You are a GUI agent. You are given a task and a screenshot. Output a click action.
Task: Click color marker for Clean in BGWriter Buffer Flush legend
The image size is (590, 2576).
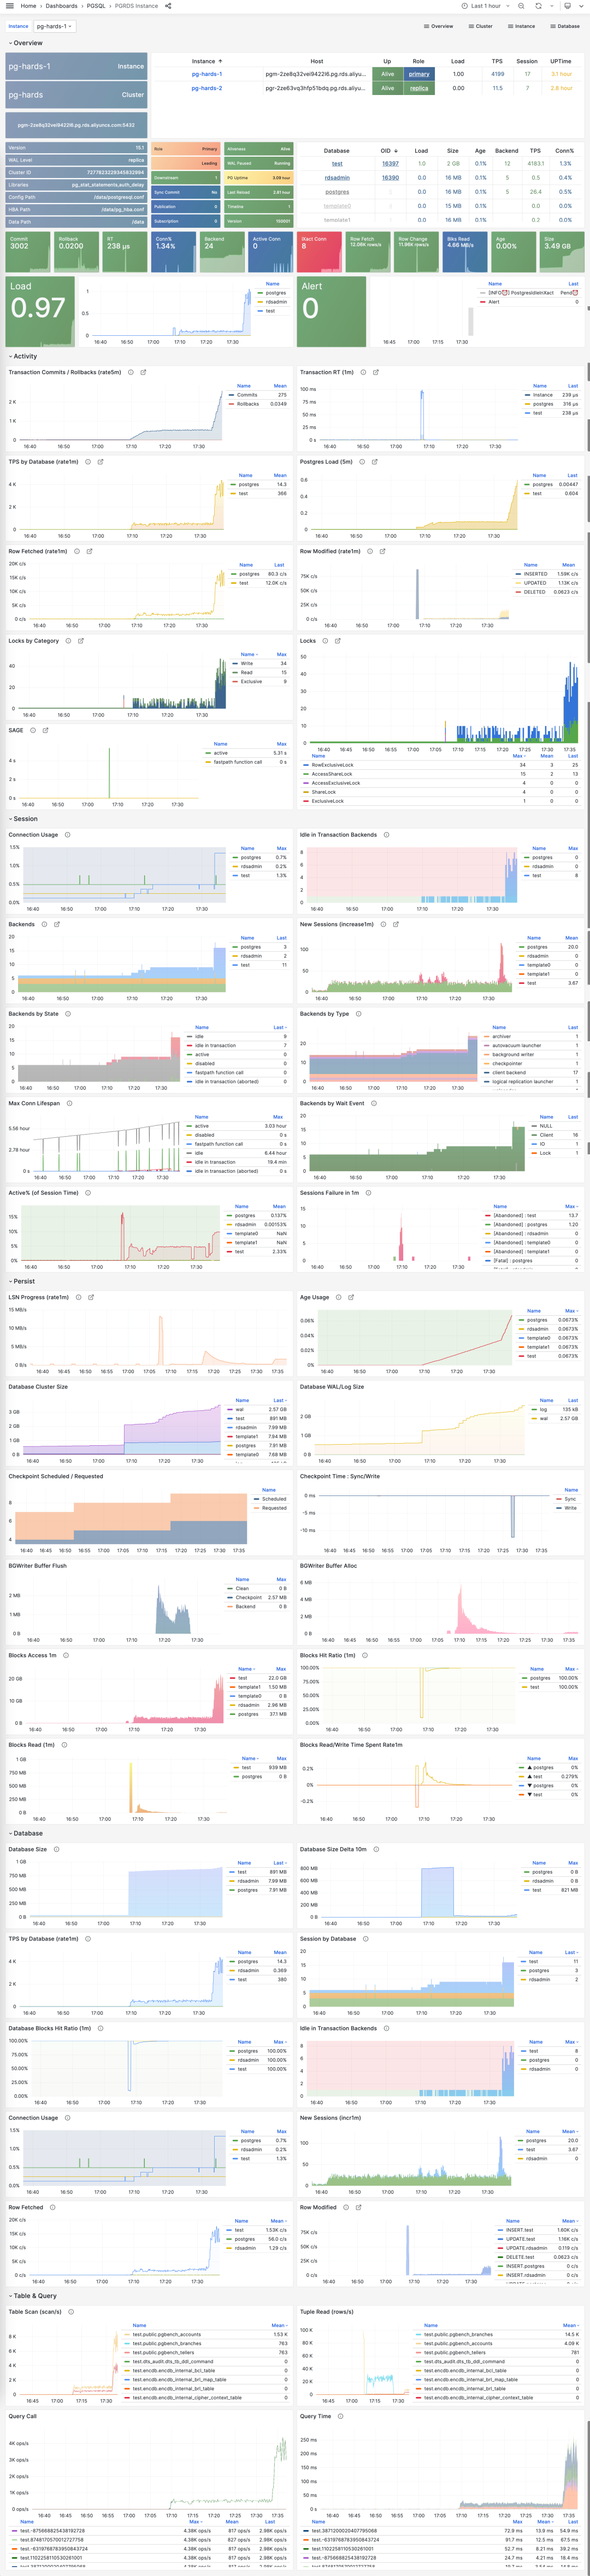coord(230,1588)
